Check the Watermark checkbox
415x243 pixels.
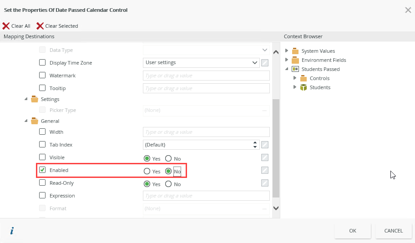pos(42,76)
